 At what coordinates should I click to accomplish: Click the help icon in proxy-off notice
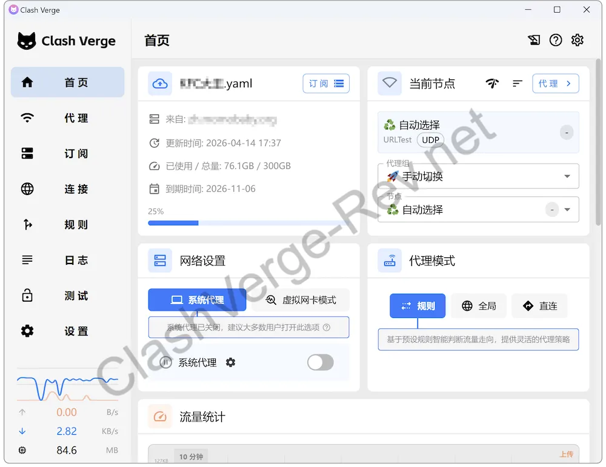tap(327, 328)
